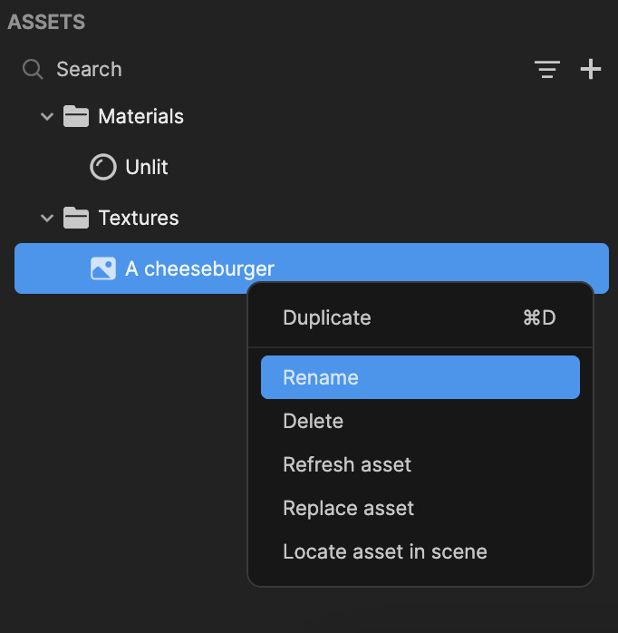The width and height of the screenshot is (618, 633).
Task: Choose Duplicate from the context menu
Action: click(420, 317)
